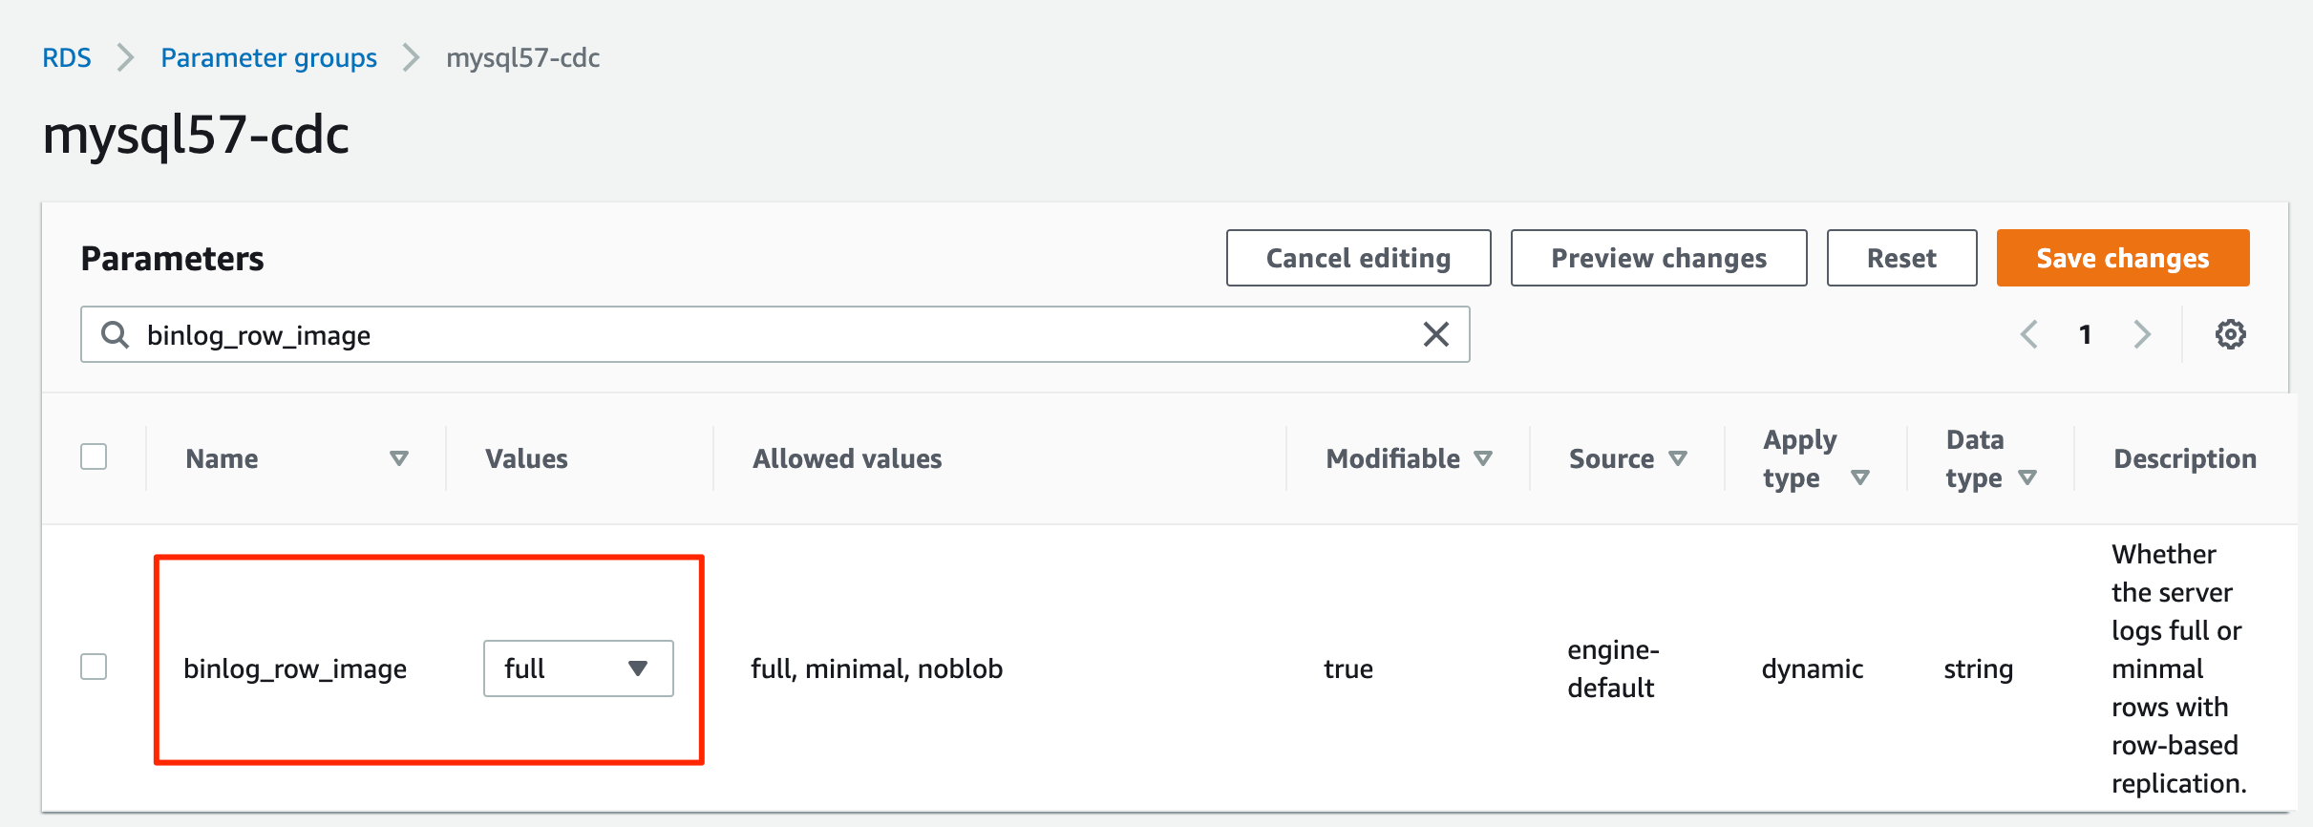The image size is (2313, 827).
Task: Check the binlog_row_image row checkbox
Action: tap(94, 667)
